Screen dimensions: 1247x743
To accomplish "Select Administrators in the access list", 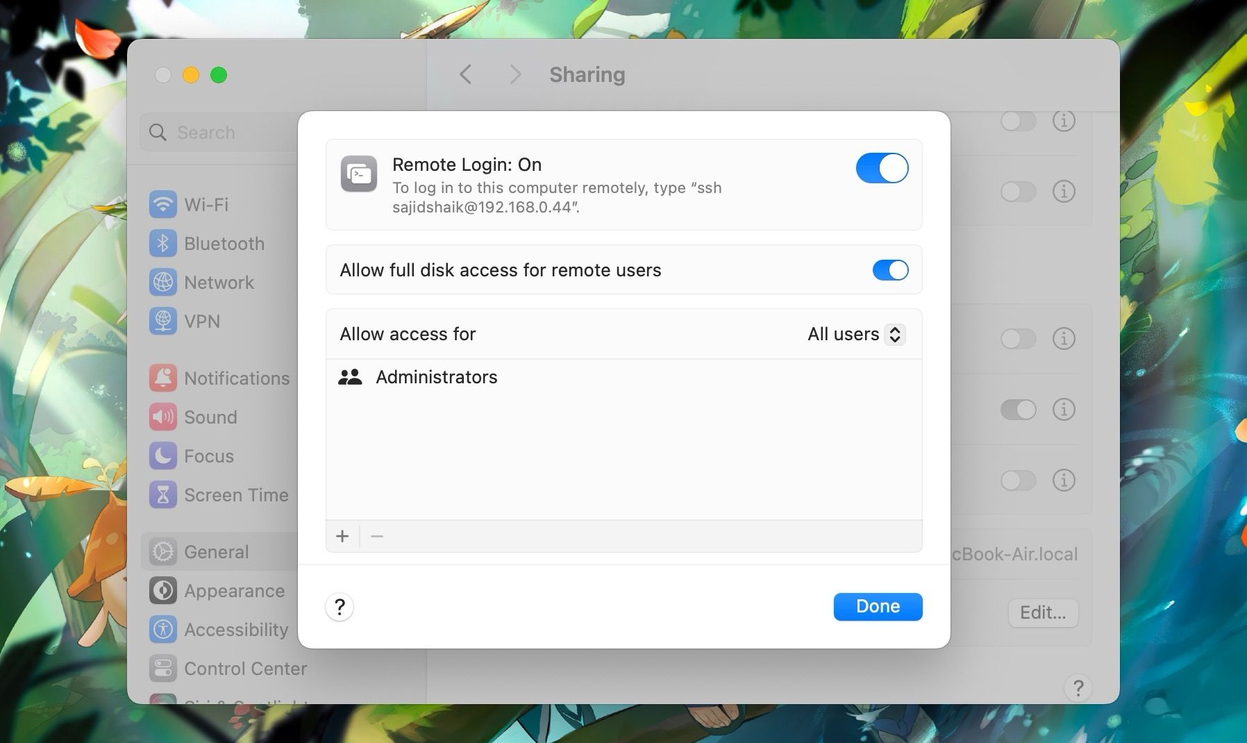I will pos(436,376).
